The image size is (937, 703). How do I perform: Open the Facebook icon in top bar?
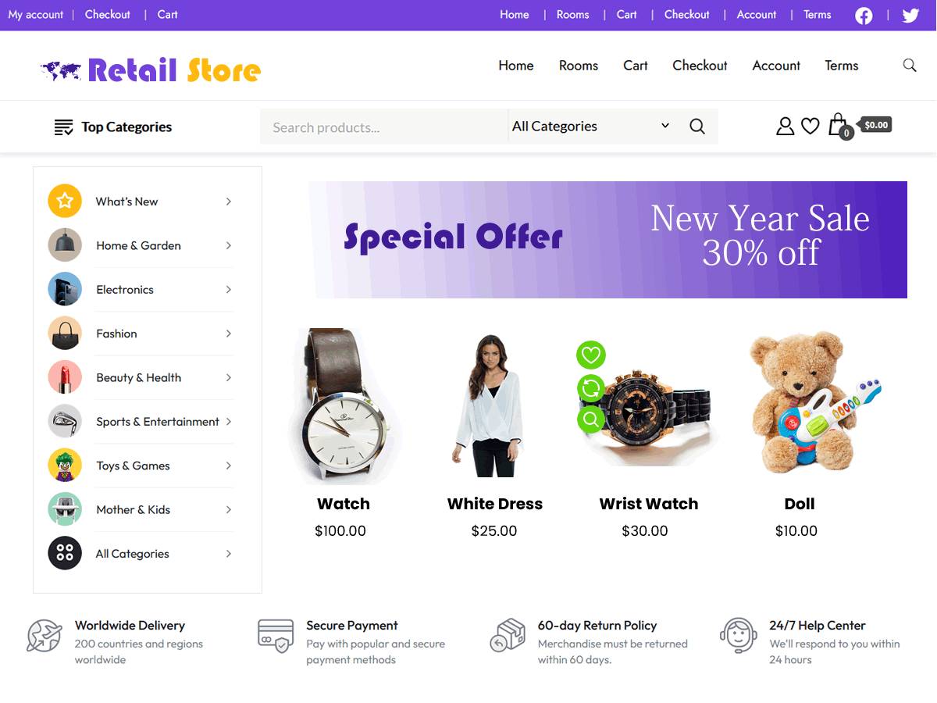click(864, 16)
